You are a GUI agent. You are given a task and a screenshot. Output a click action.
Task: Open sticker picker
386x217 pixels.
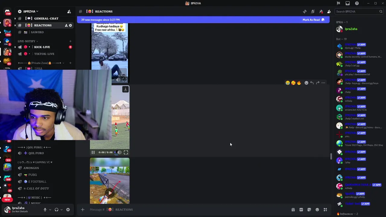pyautogui.click(x=309, y=210)
